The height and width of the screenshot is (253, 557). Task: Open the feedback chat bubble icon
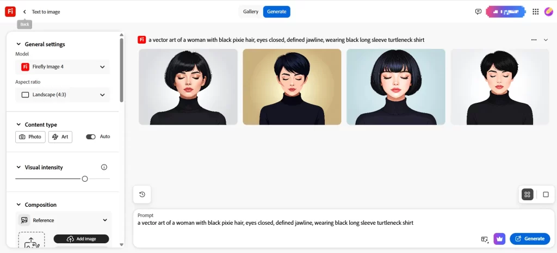click(x=478, y=11)
